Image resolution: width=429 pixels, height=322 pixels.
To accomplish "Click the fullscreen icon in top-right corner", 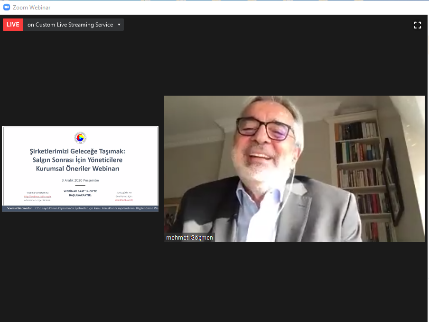I will (418, 25).
